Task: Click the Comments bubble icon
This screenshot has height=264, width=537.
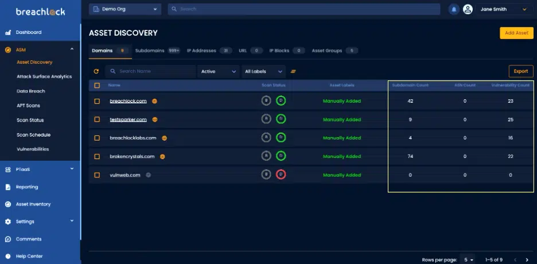Action: click(8, 239)
